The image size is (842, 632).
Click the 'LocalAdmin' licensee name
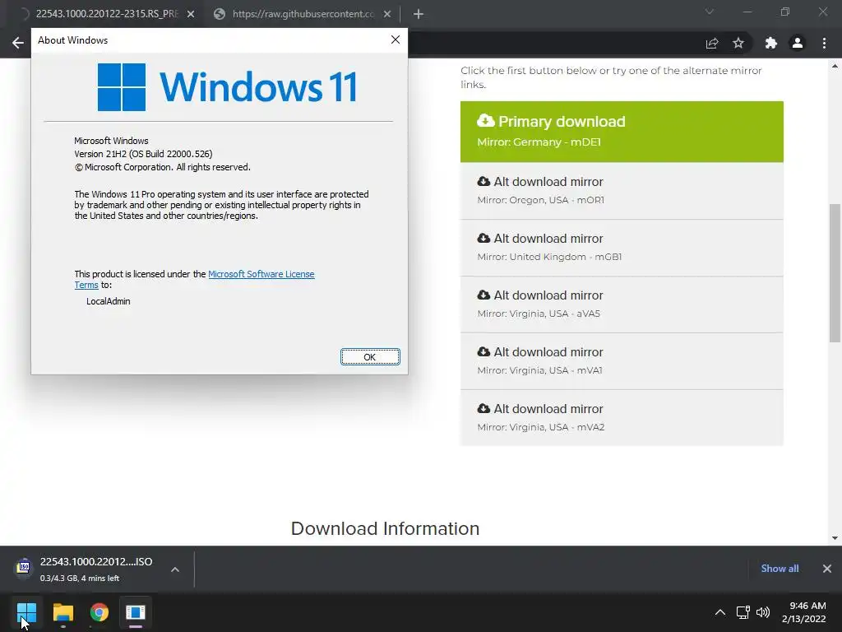tap(109, 301)
